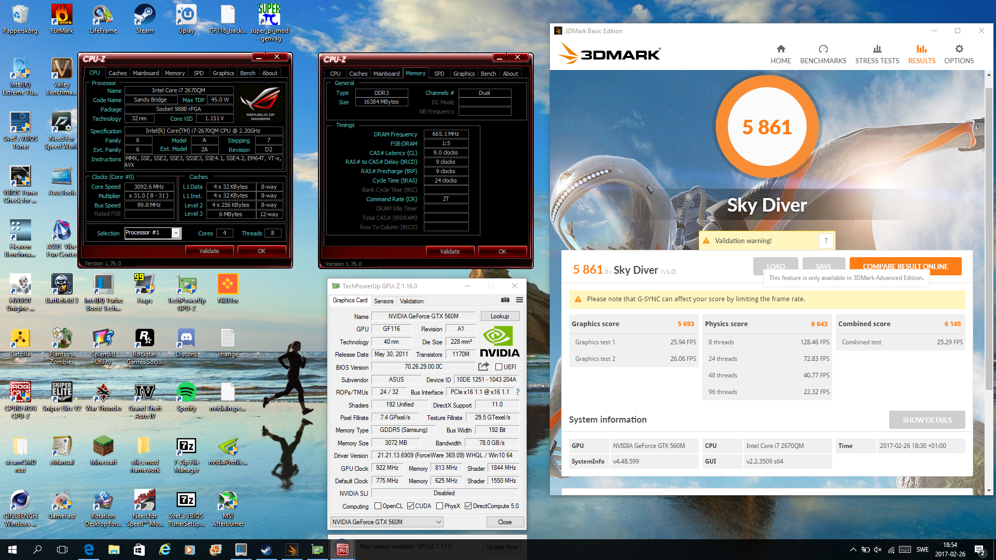Viewport: 996px width, 560px height.
Task: Open the 3DMark HOME section
Action: pos(781,54)
